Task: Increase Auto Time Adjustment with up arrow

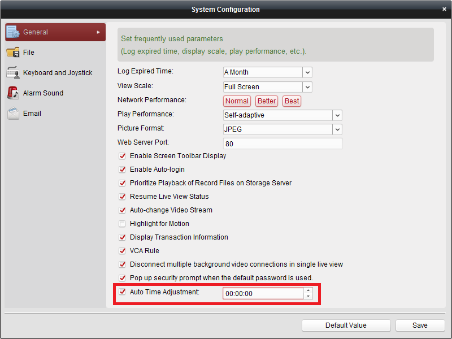Action: click(x=308, y=291)
